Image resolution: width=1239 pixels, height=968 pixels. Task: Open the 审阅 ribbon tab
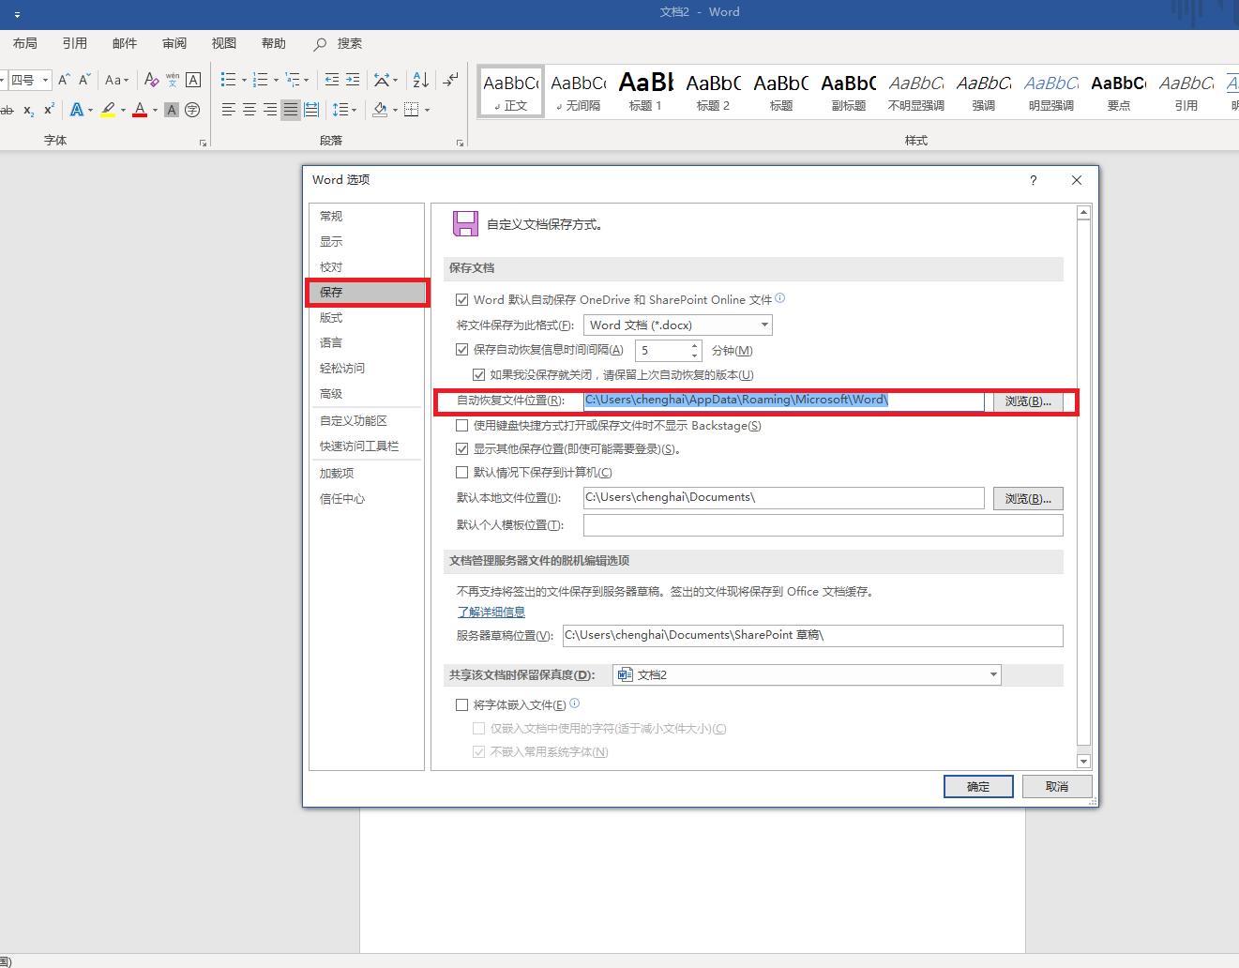point(174,43)
